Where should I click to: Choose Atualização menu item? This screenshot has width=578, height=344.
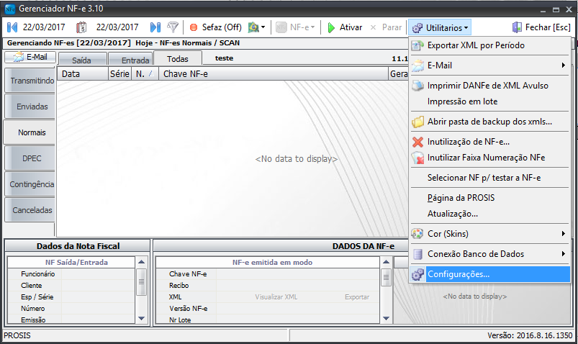pos(490,214)
